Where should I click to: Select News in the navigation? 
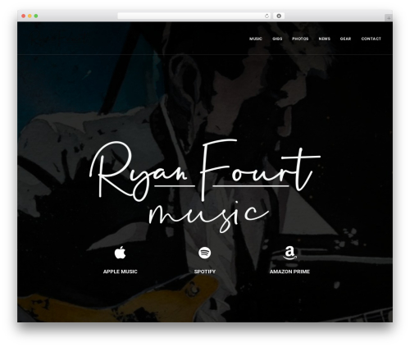(x=325, y=39)
